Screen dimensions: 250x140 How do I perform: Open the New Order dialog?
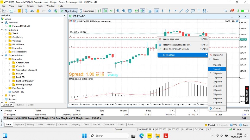[87, 11]
